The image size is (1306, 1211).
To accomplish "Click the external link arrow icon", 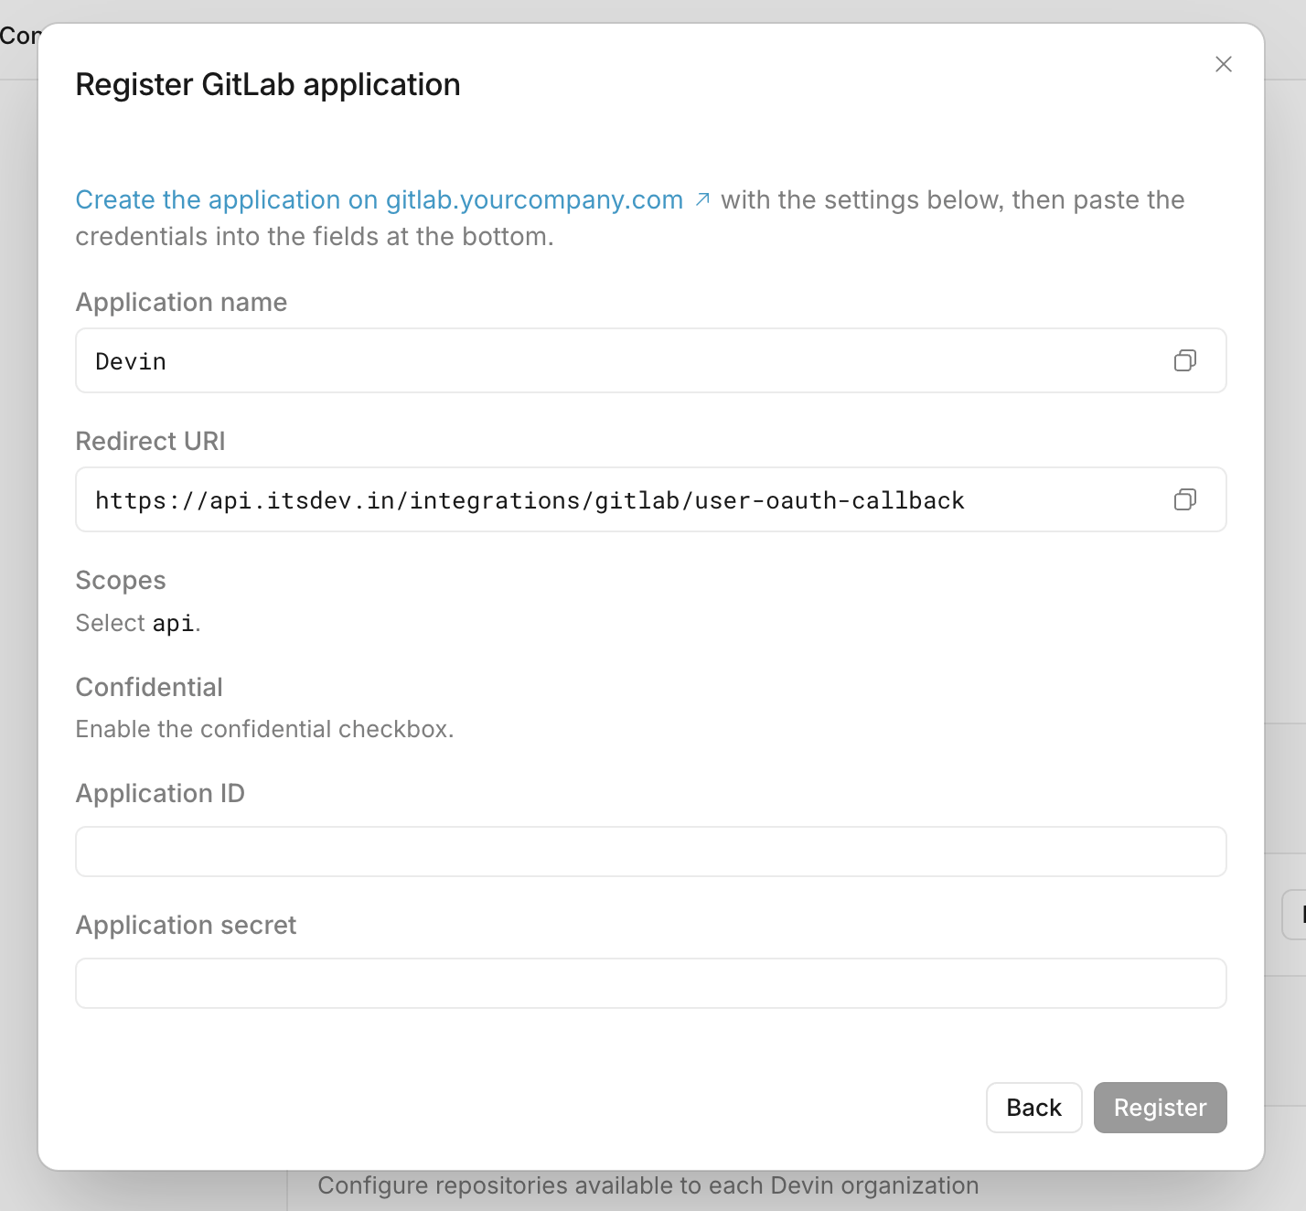I will pos(702,199).
